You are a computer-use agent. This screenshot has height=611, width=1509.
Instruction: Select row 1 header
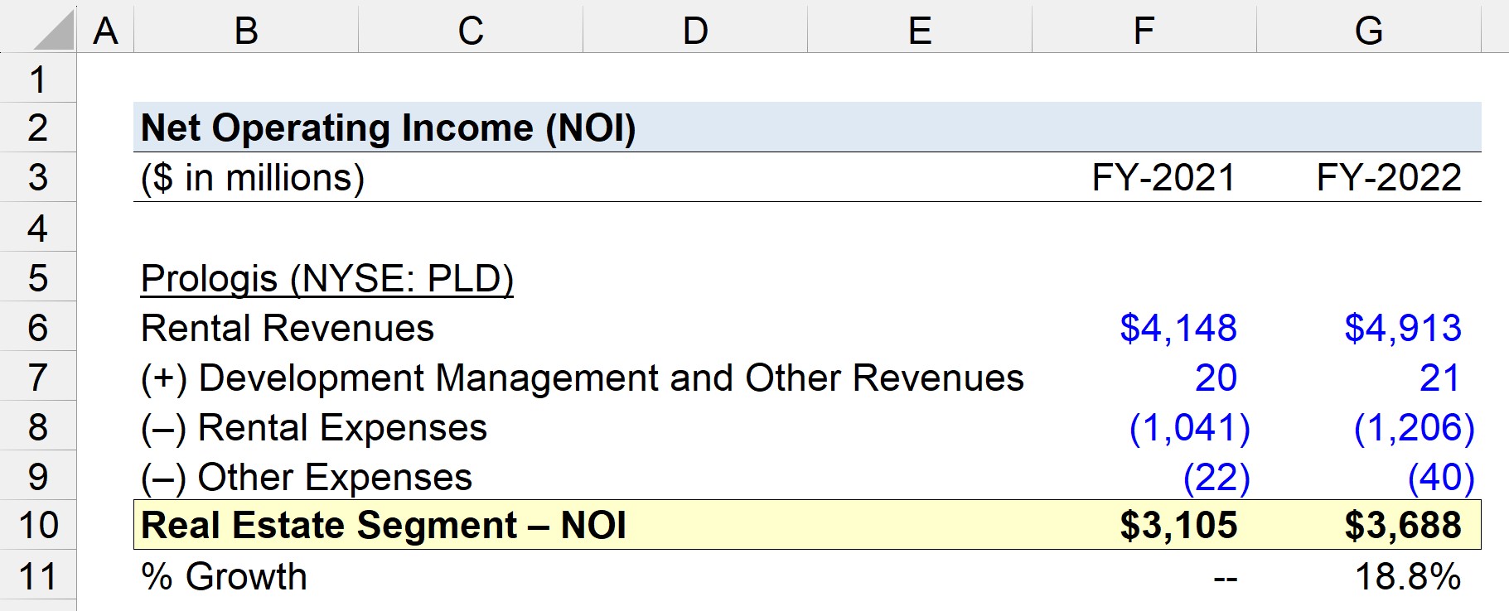point(38,79)
